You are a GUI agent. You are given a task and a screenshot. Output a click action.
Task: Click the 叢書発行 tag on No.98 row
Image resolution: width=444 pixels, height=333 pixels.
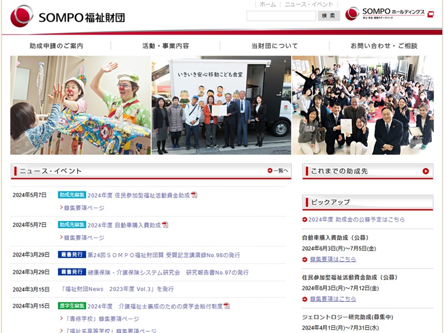(72, 255)
